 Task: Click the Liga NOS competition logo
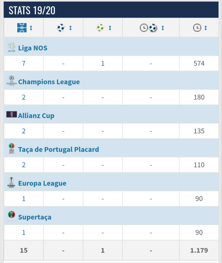click(12, 48)
